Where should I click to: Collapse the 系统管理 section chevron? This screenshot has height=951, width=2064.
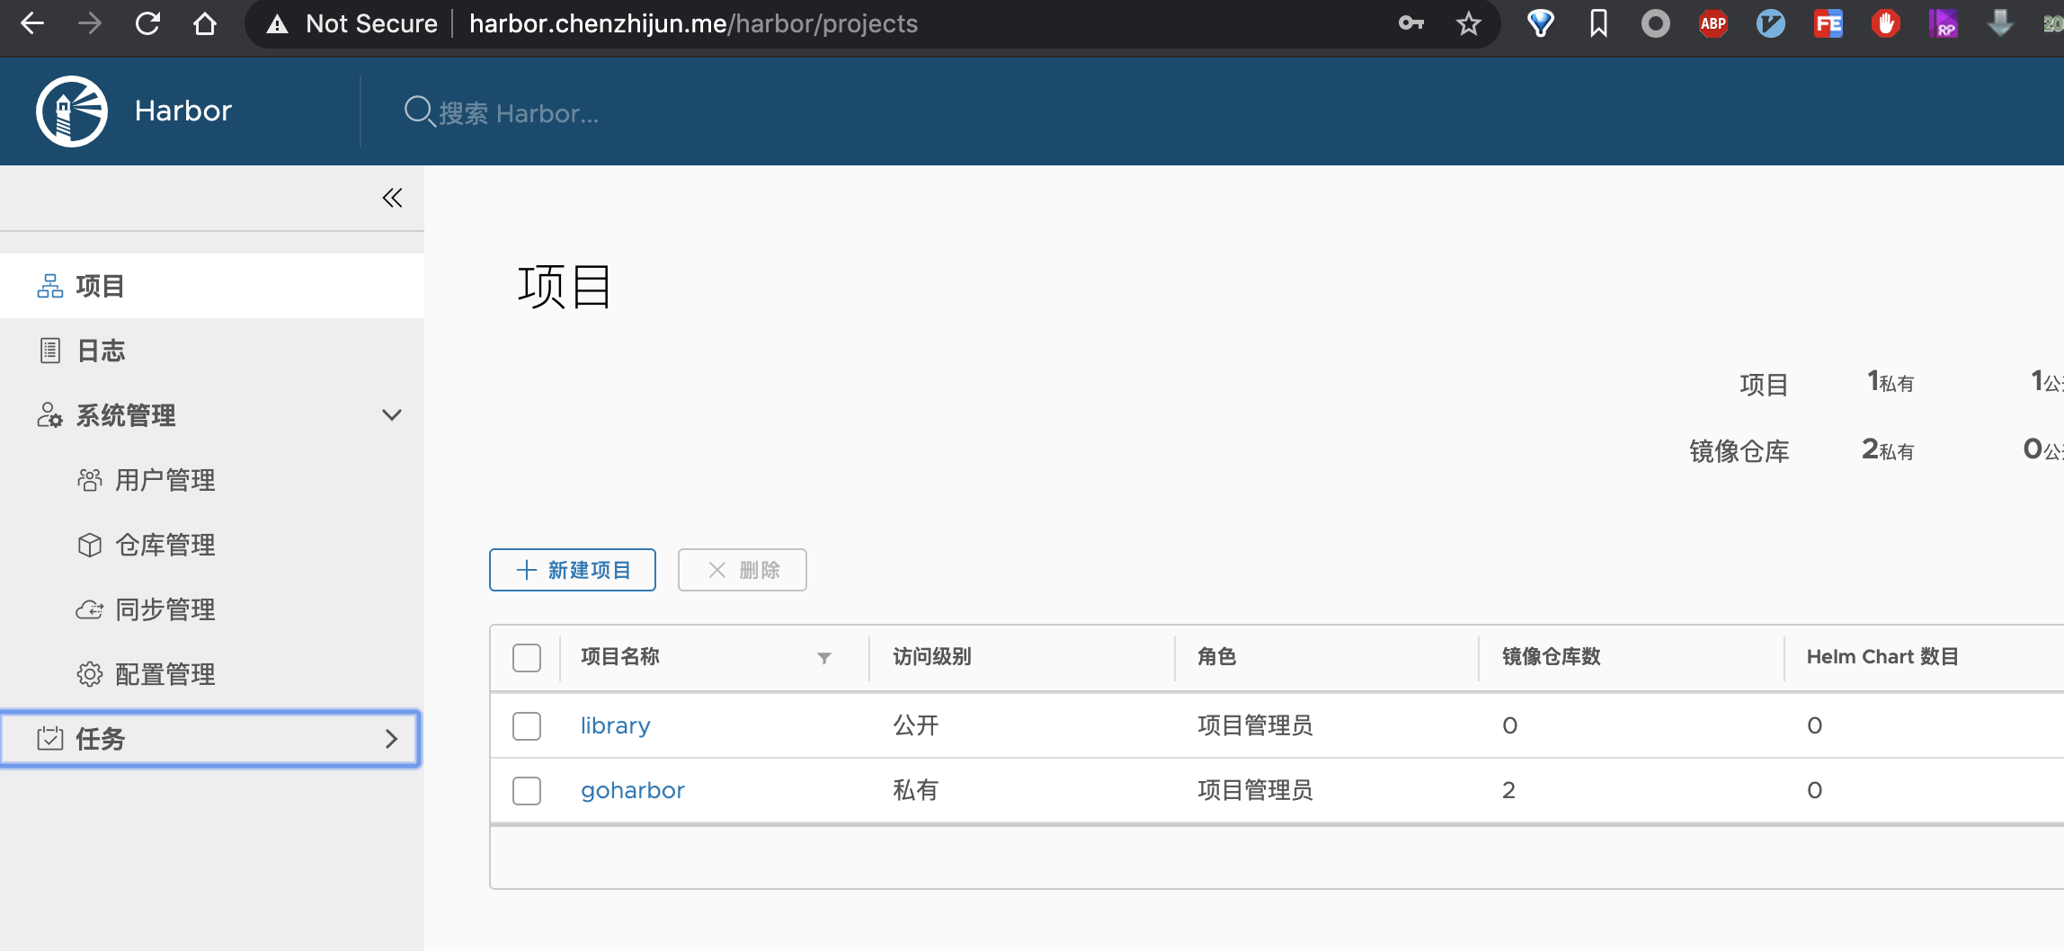[391, 415]
